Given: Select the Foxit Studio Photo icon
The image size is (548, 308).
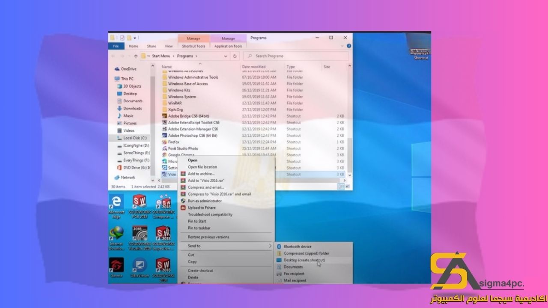Looking at the screenshot, I should (x=164, y=148).
